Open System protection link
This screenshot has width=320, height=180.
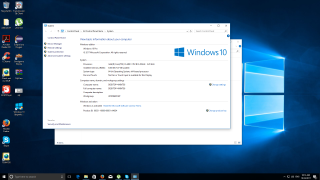pyautogui.click(x=55, y=52)
